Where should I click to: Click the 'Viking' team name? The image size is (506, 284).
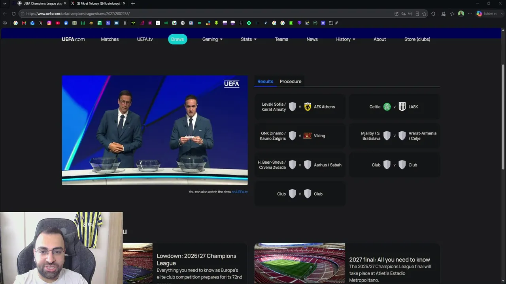point(319,136)
